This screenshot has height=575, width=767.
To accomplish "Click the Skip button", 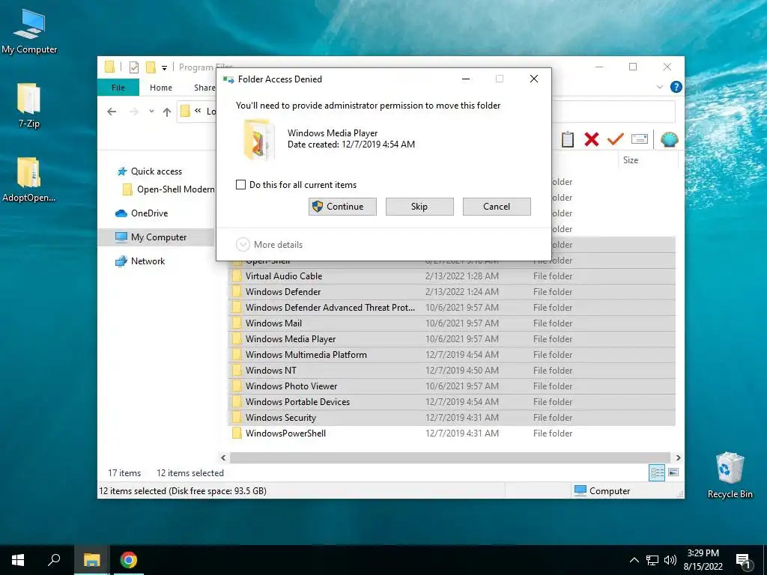I will 419,207.
